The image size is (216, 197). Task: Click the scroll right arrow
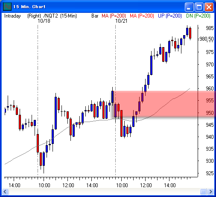210,191
